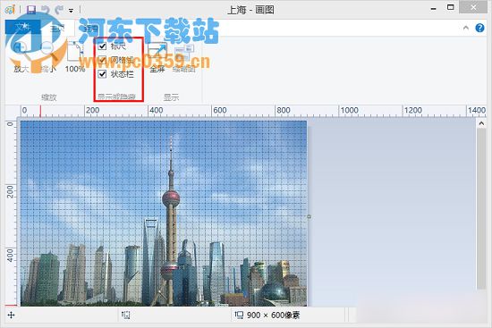Collapse the ribbon with the up chevron
Viewport: 492px width, 328px height.
click(x=466, y=28)
